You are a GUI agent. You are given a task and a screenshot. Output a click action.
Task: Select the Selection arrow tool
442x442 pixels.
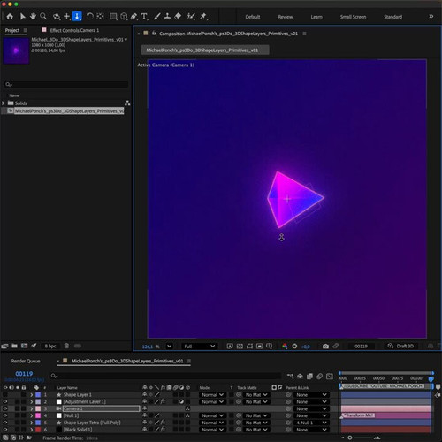coord(23,17)
